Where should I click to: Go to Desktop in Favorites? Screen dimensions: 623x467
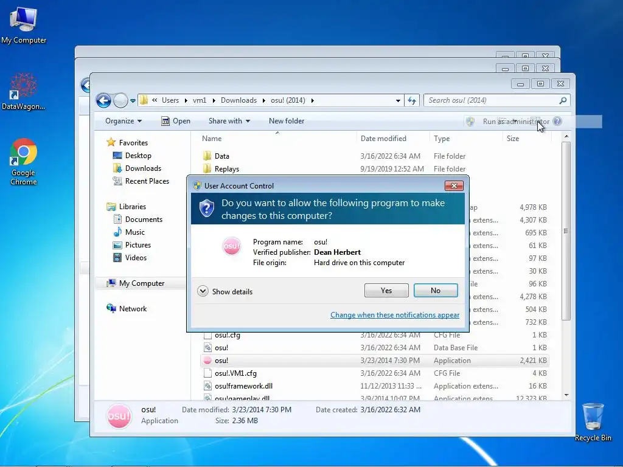pos(132,155)
